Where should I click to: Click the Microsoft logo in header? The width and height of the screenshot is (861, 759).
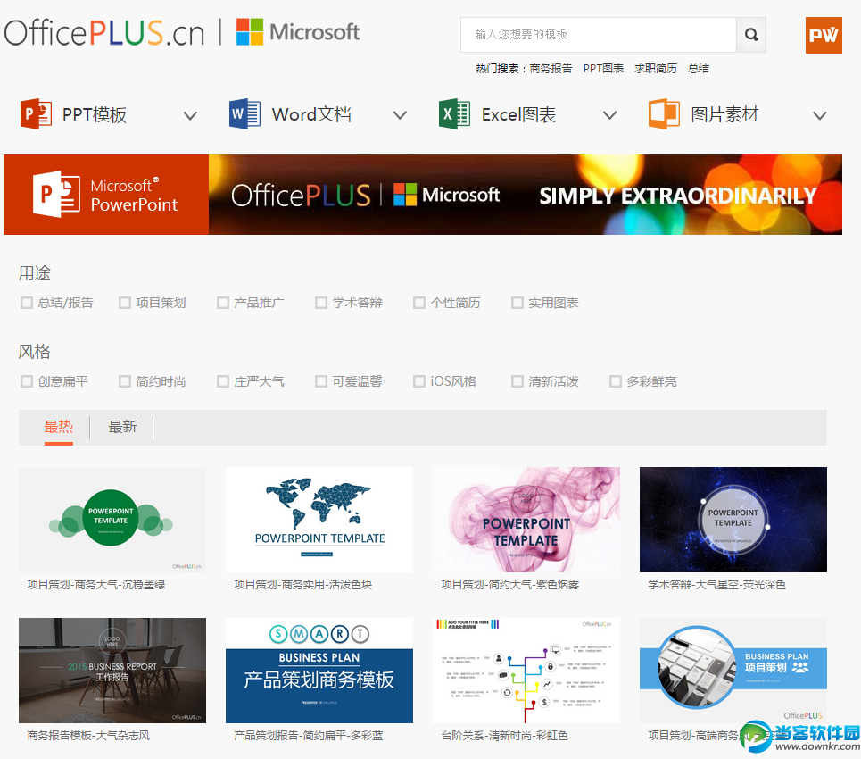coord(298,32)
